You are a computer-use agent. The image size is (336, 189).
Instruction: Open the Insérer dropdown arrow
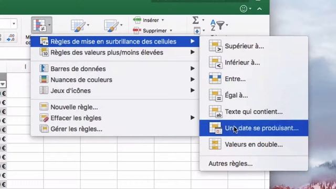[x=163, y=20]
